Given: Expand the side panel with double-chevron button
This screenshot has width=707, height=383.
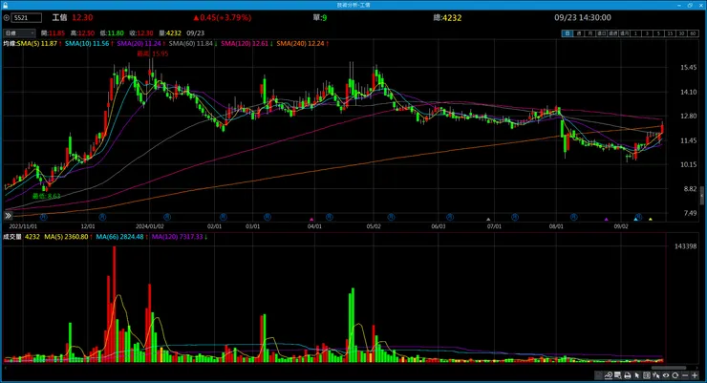Looking at the screenshot, I should (x=8, y=216).
